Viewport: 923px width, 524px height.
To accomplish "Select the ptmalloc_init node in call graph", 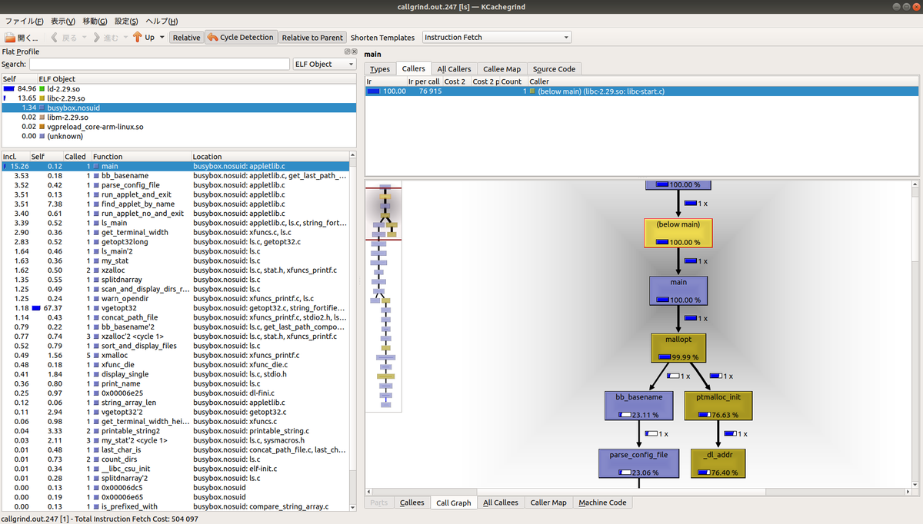I will click(718, 406).
